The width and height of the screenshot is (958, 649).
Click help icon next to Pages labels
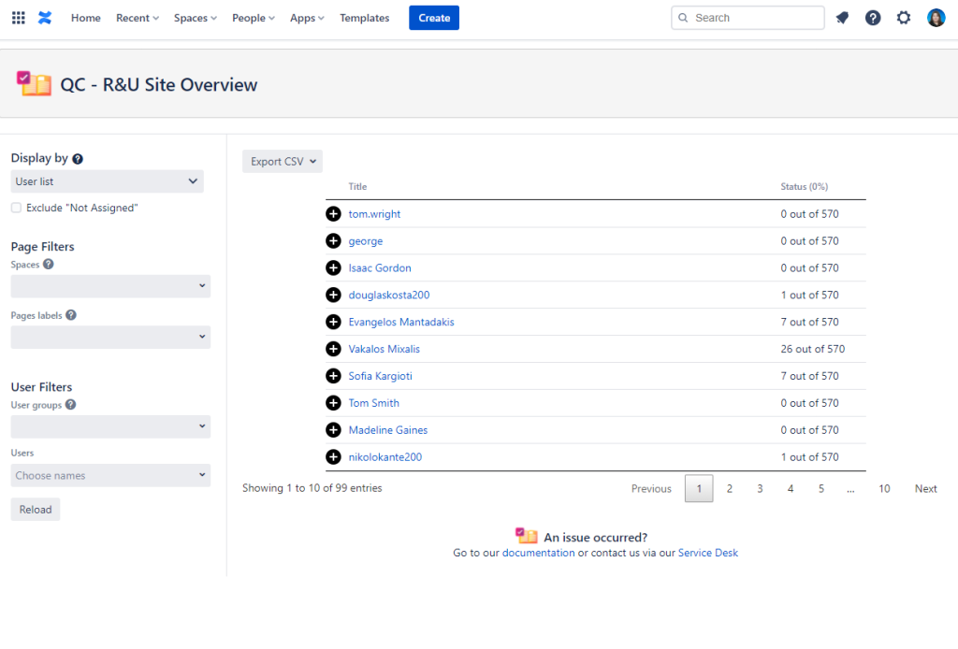tap(71, 315)
